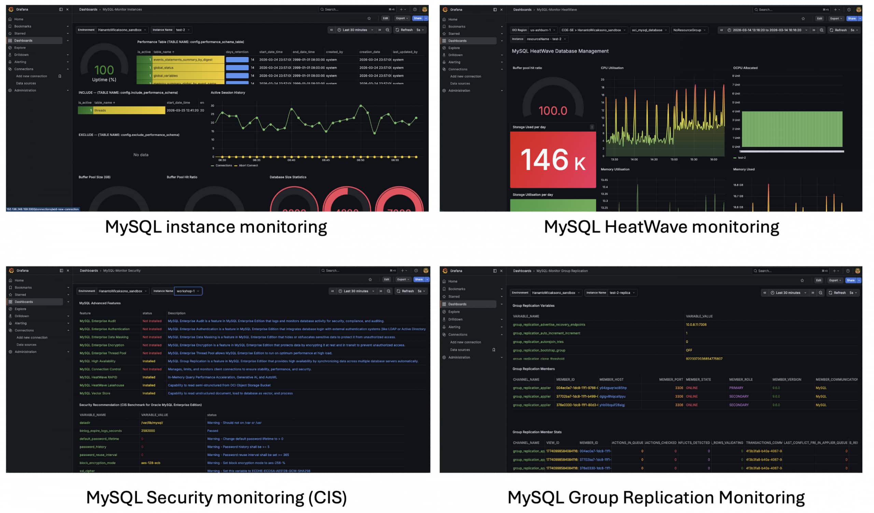Viewport: 874px width, 513px height.
Task: Click bookmark icon beside Data sources
Action: tap(494, 350)
